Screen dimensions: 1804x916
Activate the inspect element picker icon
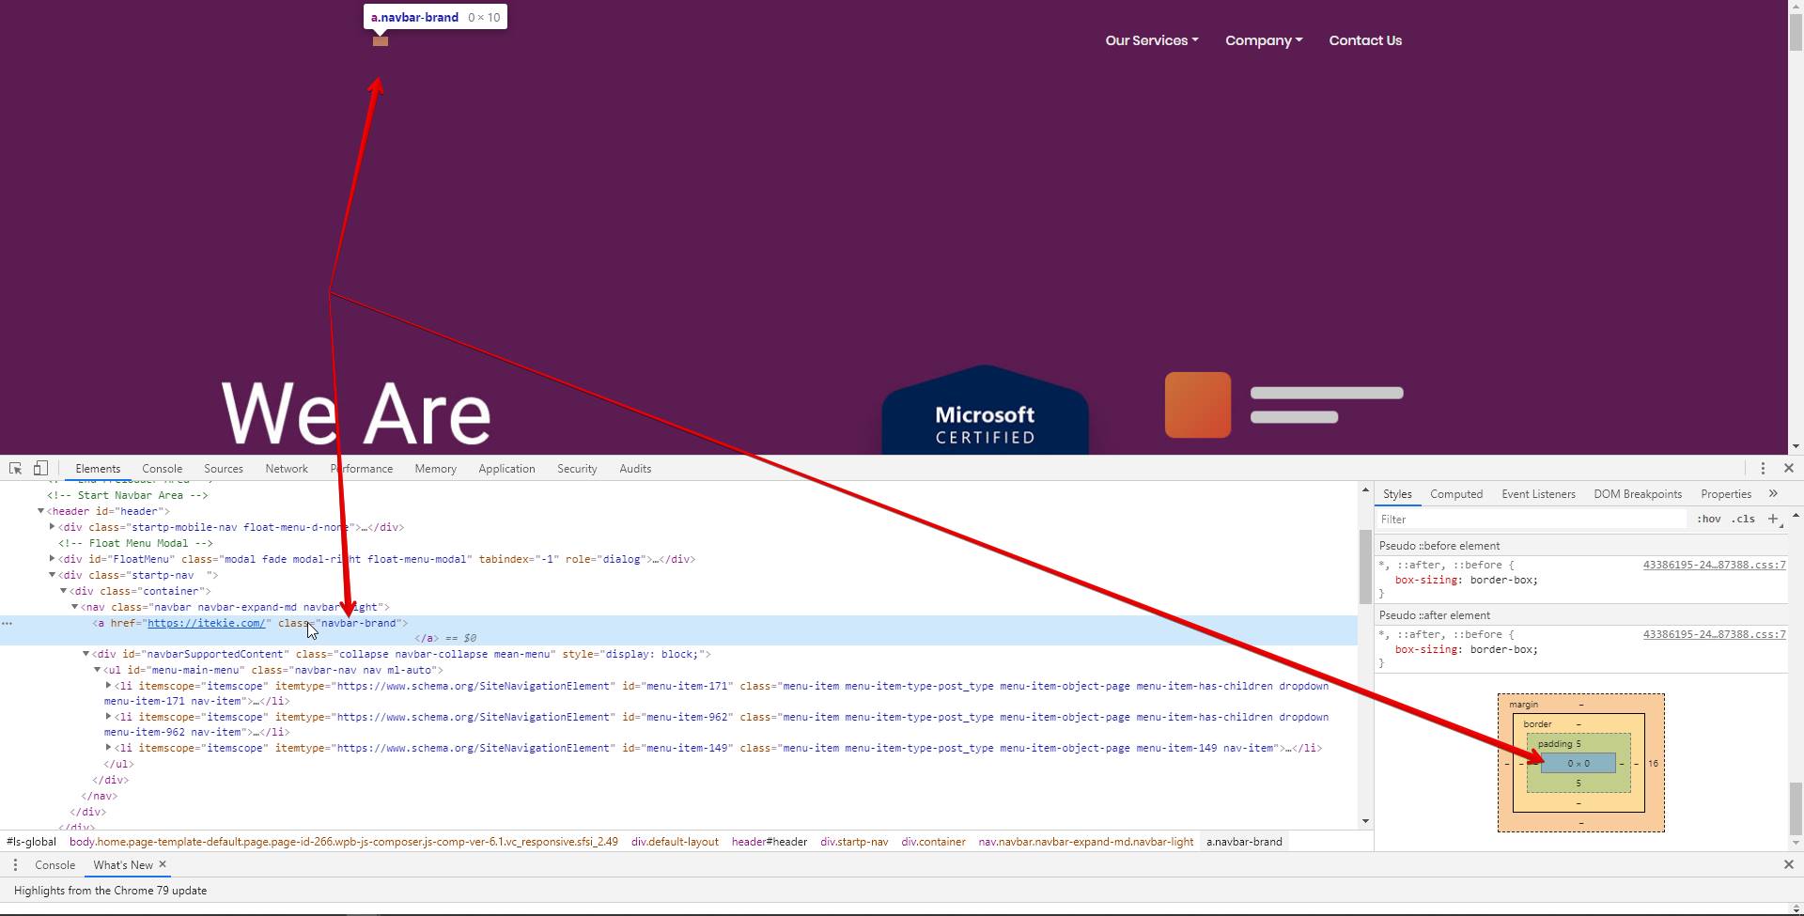15,468
